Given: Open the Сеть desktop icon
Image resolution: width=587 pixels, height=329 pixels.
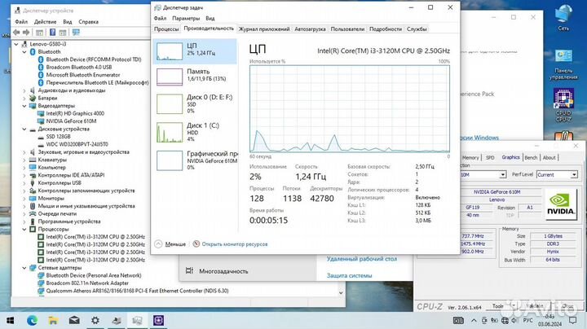Looking at the screenshot, I should [x=563, y=18].
